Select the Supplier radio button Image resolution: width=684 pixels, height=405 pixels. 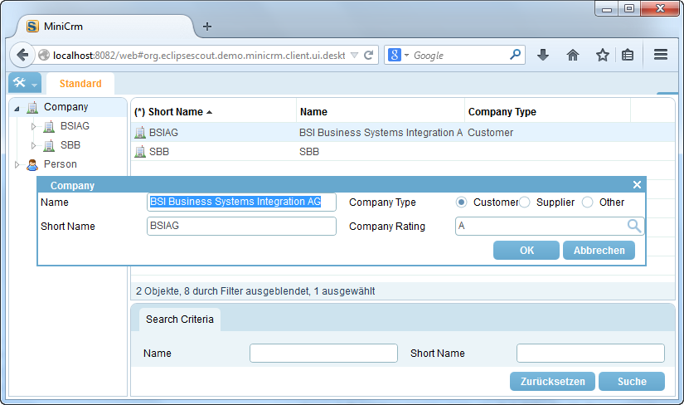click(x=525, y=202)
